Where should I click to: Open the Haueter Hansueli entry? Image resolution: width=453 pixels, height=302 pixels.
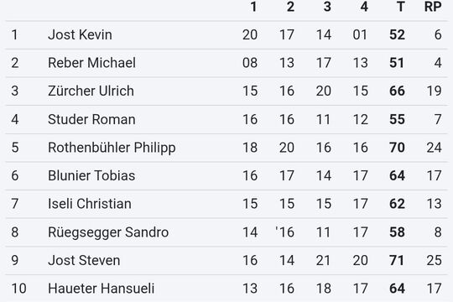pyautogui.click(x=102, y=289)
